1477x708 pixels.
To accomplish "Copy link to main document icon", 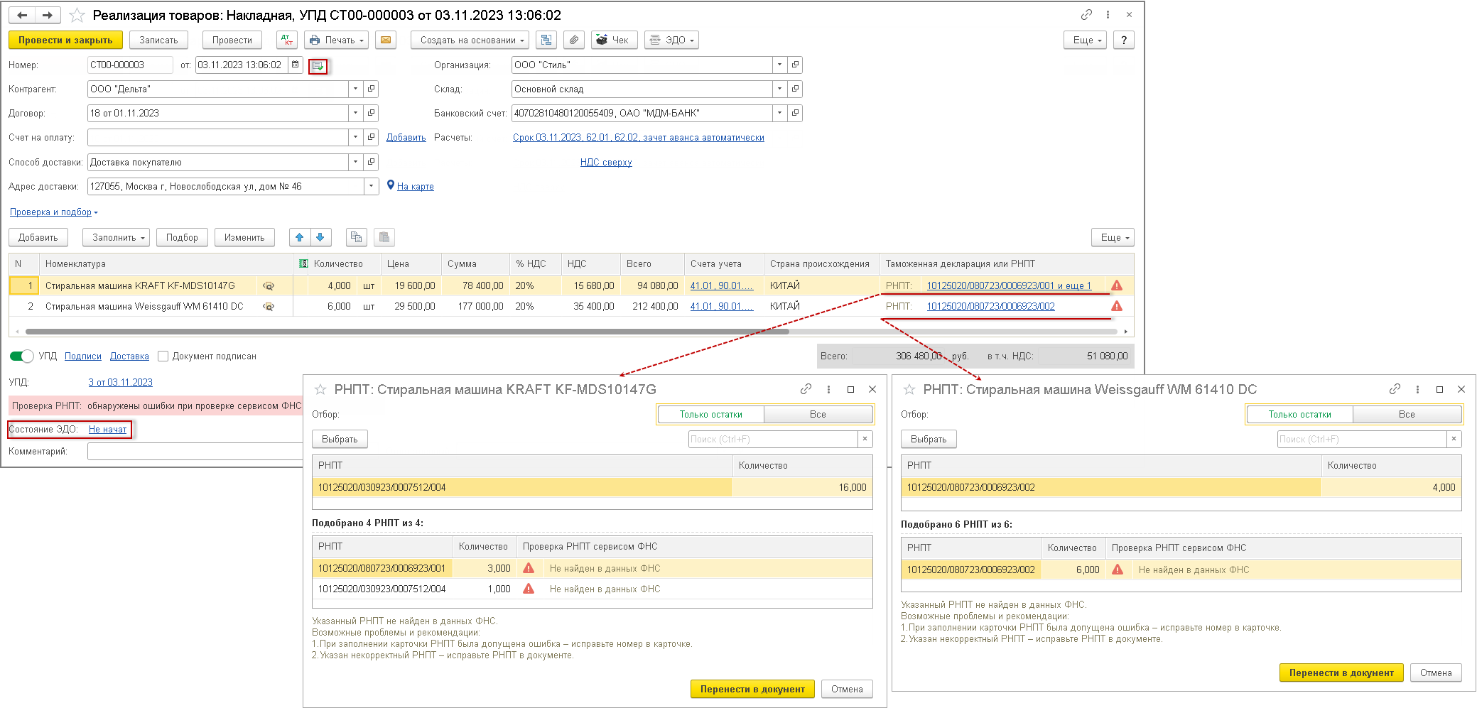I will 1086,14.
